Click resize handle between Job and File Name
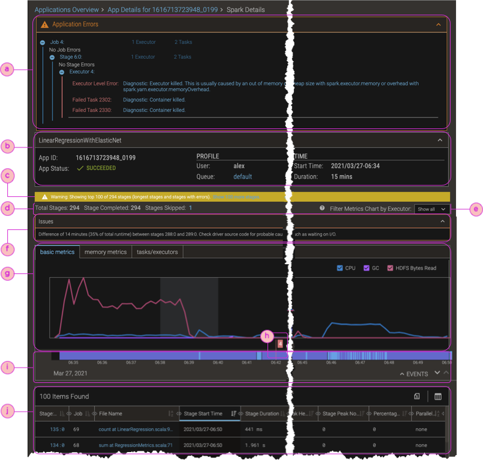Image resolution: width=483 pixels, height=460 pixels. point(94,414)
